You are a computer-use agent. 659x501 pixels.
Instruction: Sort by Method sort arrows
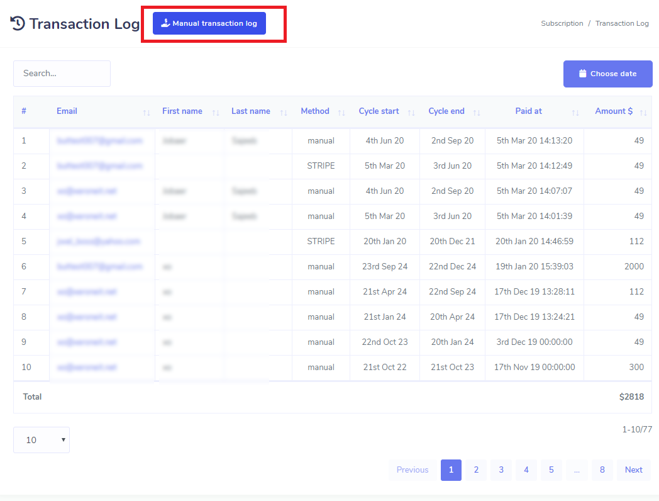(x=341, y=113)
